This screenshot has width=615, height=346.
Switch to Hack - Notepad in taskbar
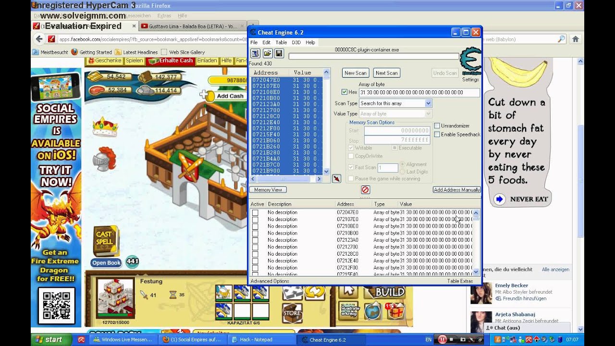(x=260, y=340)
